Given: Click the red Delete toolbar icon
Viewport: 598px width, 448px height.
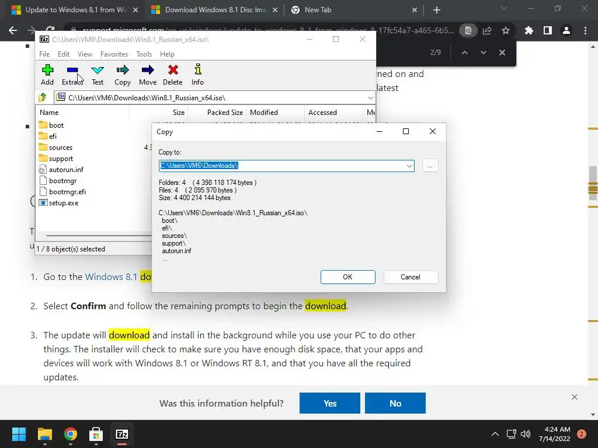Looking at the screenshot, I should click(x=173, y=75).
